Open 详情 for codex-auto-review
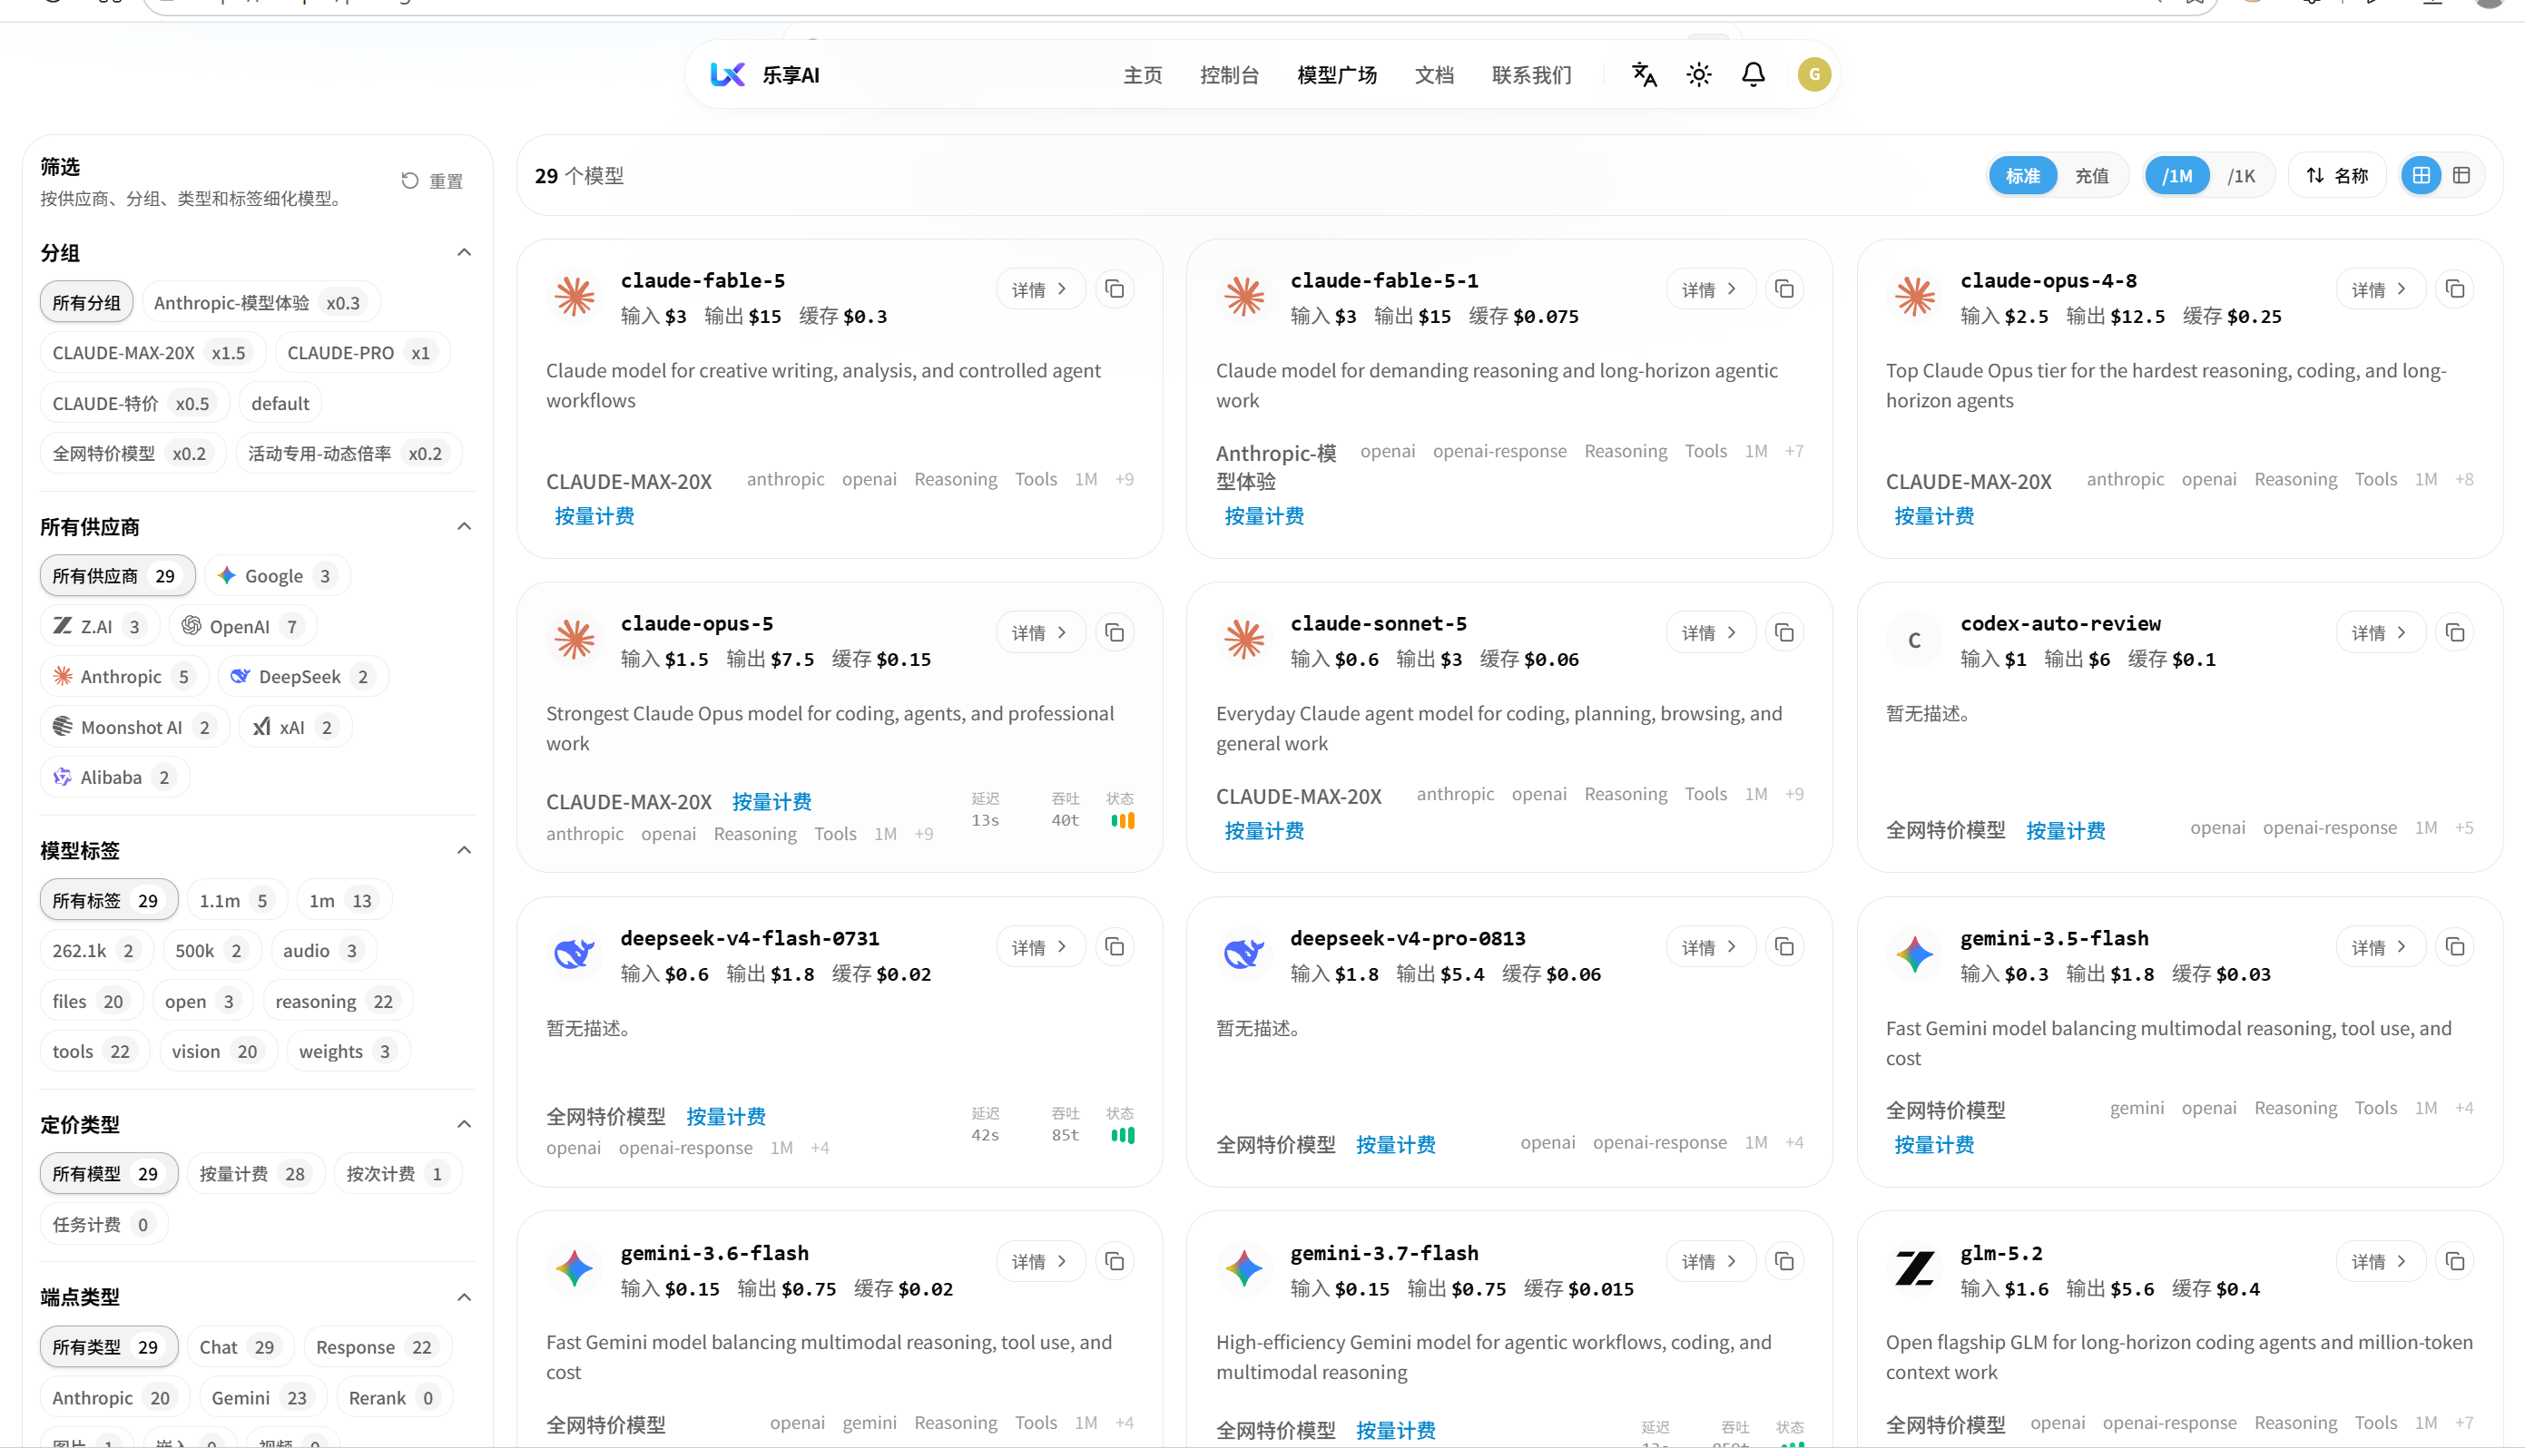This screenshot has width=2525, height=1448. [x=2380, y=632]
